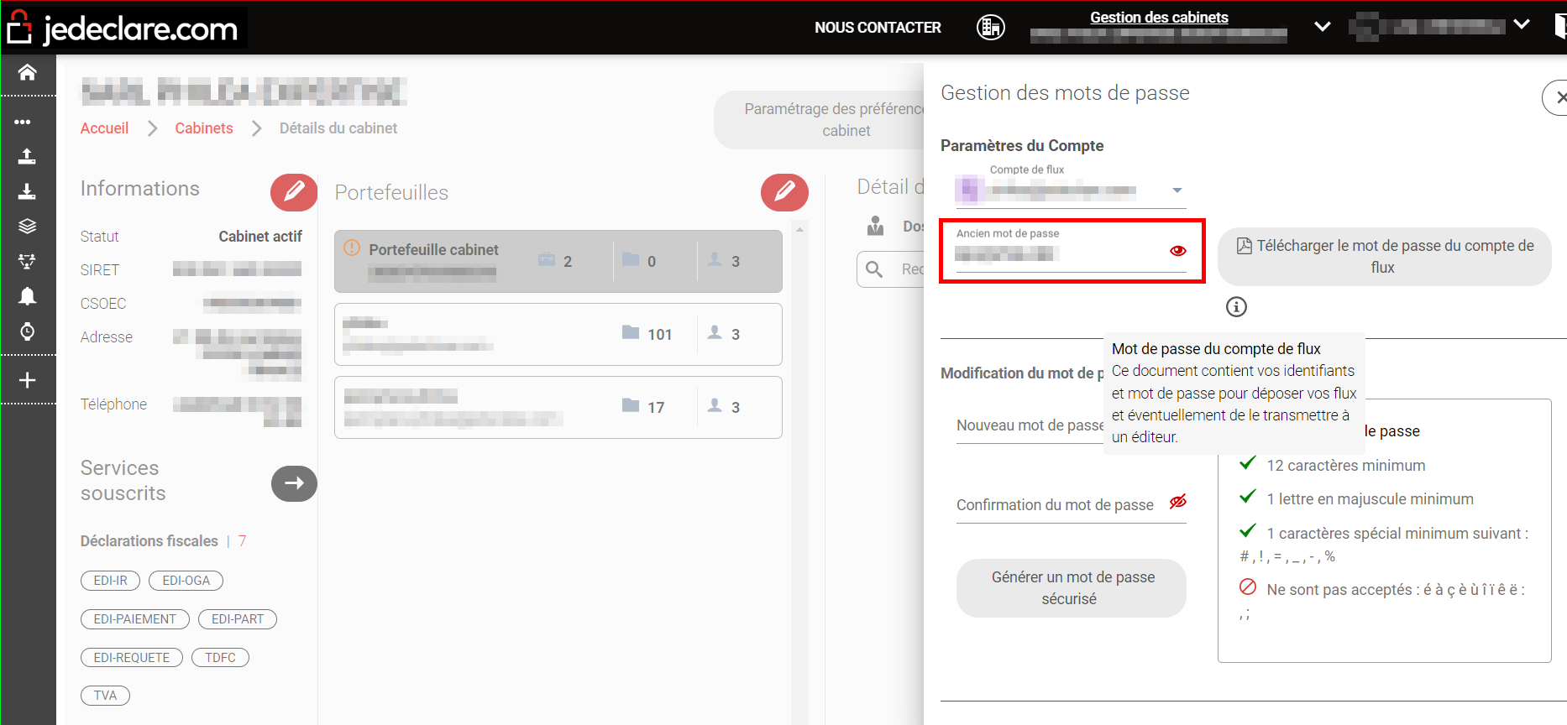The image size is (1567, 725).
Task: Open the stacked layers icon in the sidebar
Action: (x=27, y=226)
